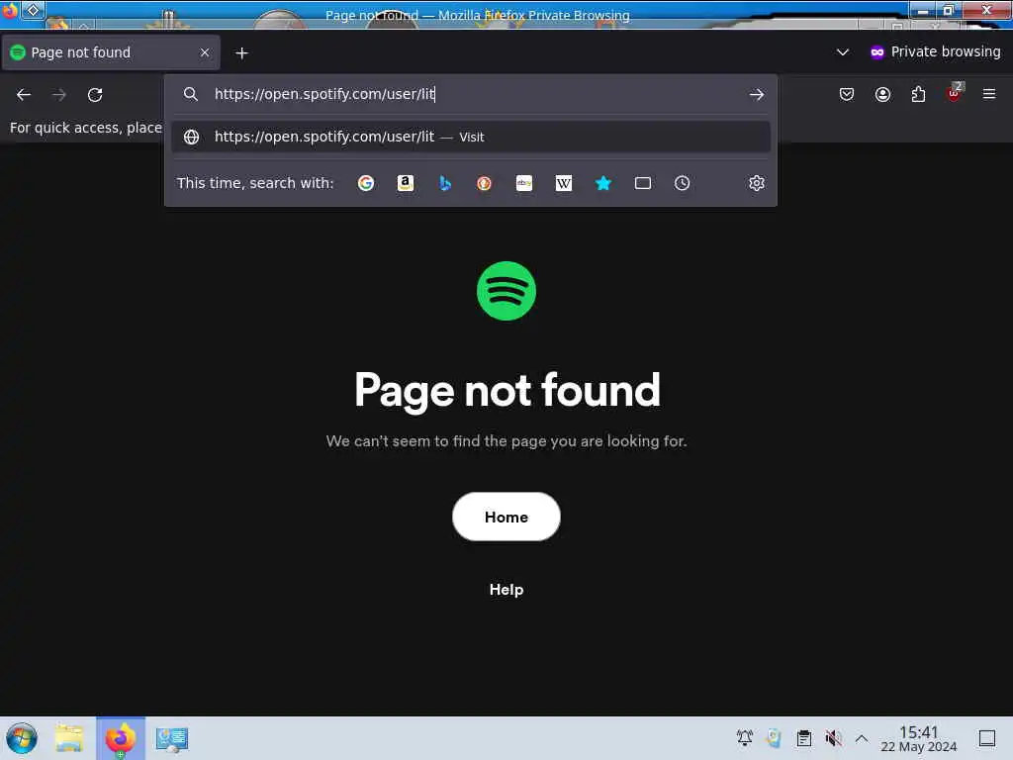
Task: Open a new tab with plus
Action: coord(241,53)
